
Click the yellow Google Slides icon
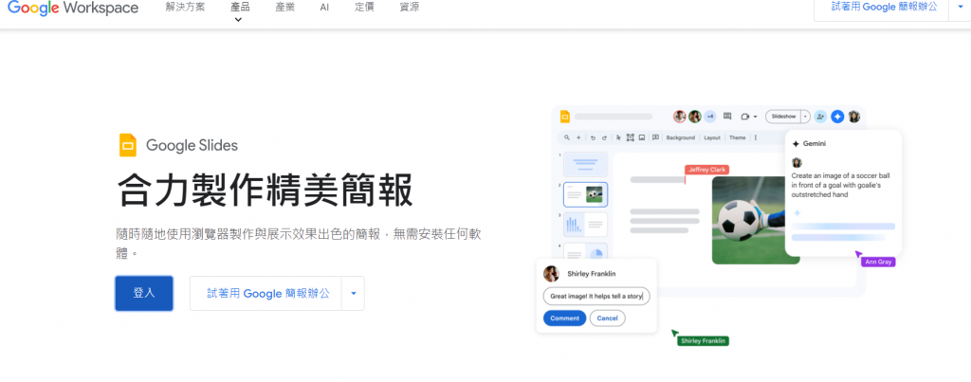coord(128,145)
